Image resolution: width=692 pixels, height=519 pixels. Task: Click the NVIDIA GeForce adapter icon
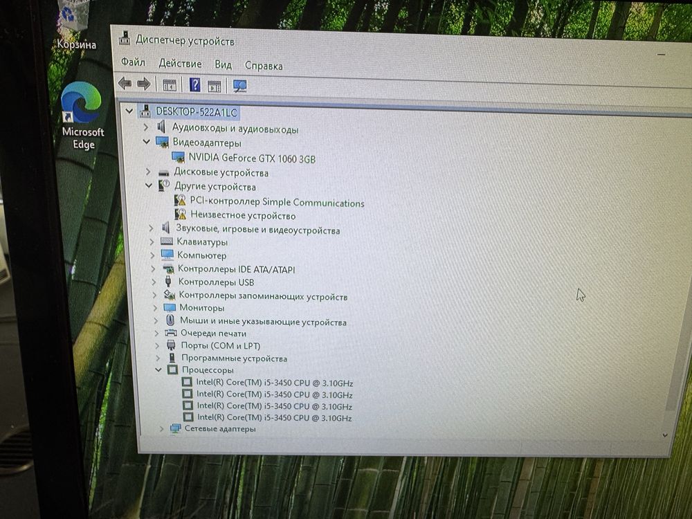pyautogui.click(x=178, y=157)
